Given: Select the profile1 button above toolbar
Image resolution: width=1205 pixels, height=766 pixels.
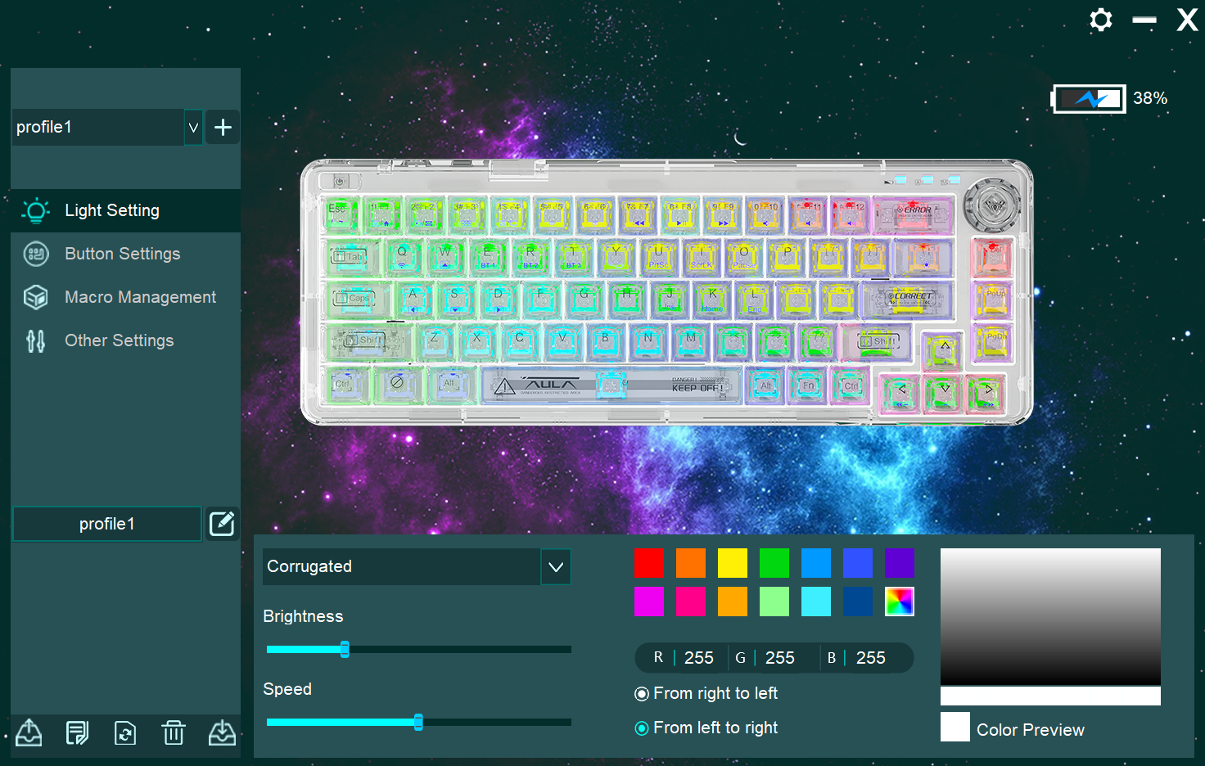Looking at the screenshot, I should 107,524.
